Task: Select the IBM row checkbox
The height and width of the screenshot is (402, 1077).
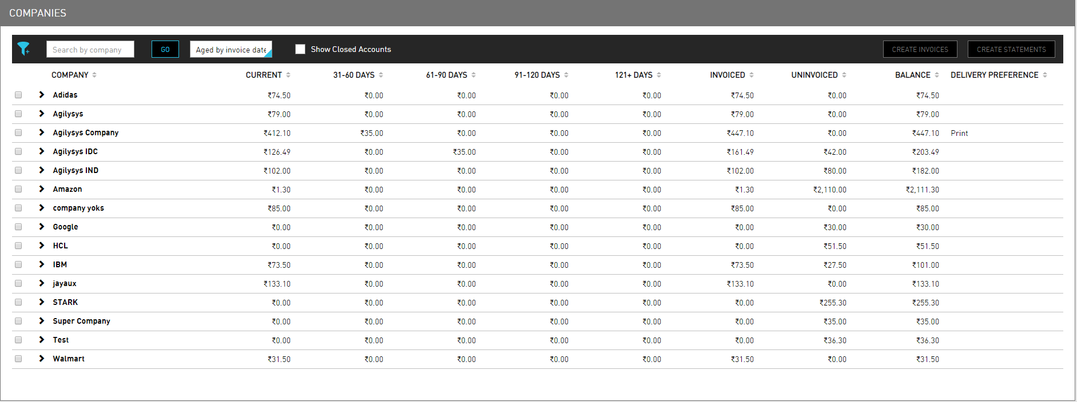Action: click(18, 264)
